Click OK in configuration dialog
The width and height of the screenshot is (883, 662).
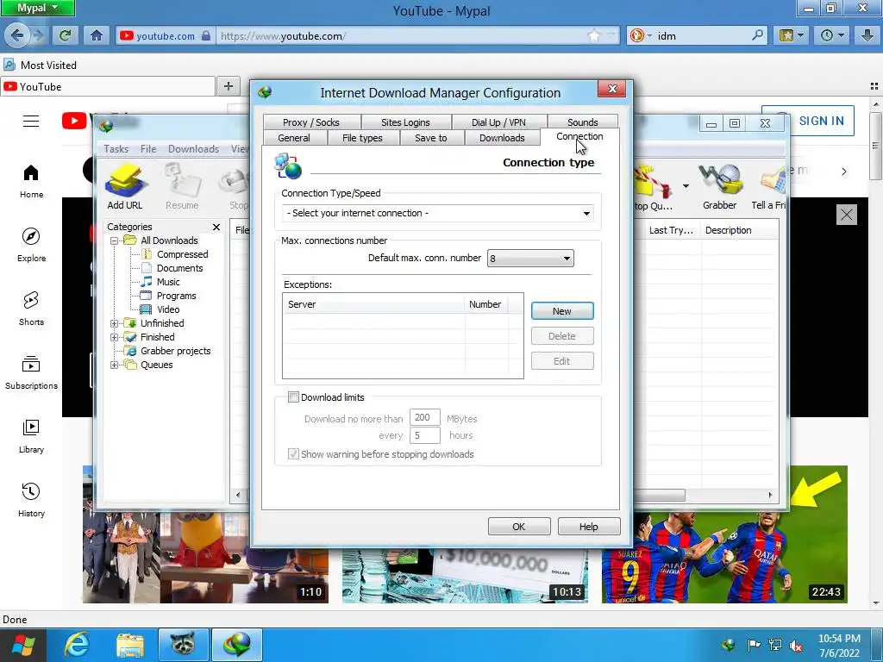(518, 527)
